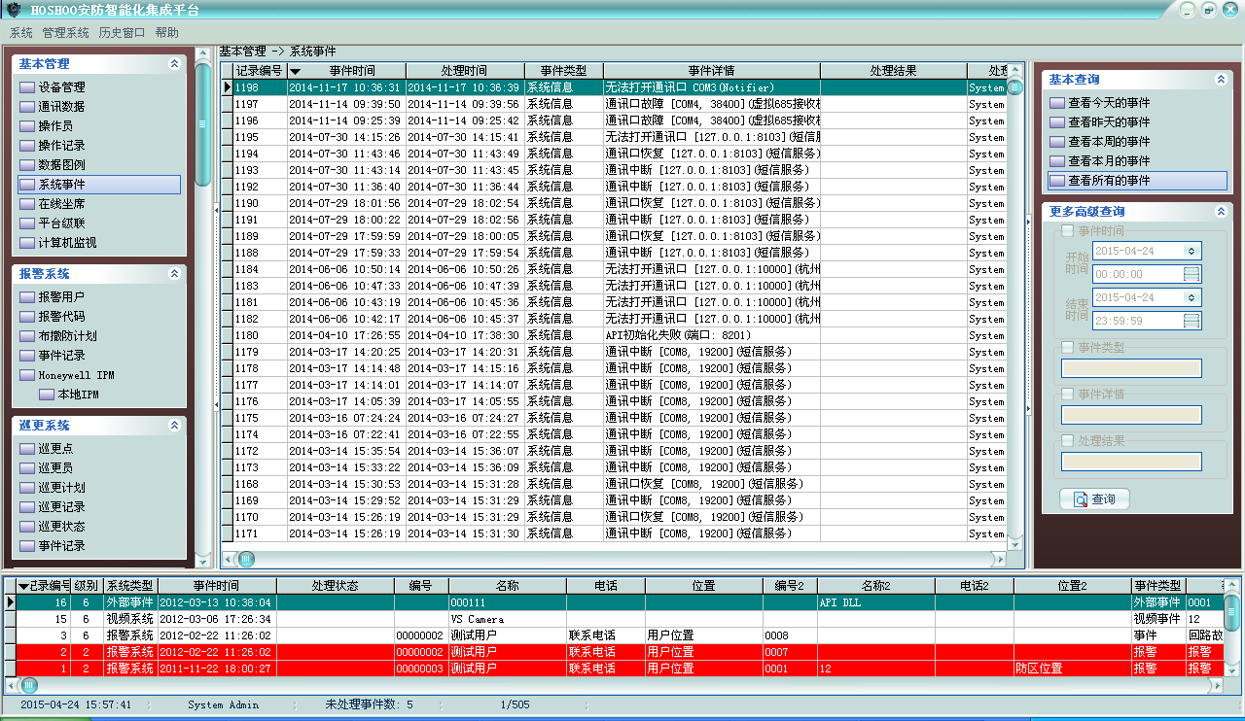Viewport: 1245px width, 721px height.
Task: Click the event table horizontal scrollbar thumb
Action: point(246,559)
